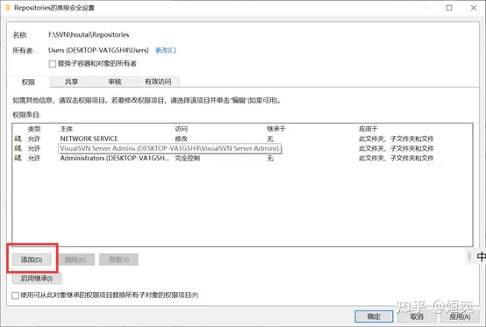The width and height of the screenshot is (486, 327).
Task: Click the 应用(A) button
Action: click(460, 316)
